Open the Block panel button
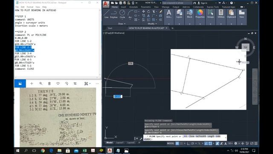Image resolution: width=273 pixels, height=154 pixels. pos(189,14)
